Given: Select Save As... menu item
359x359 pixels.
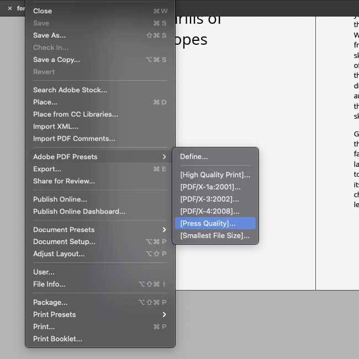Looking at the screenshot, I should (x=101, y=35).
